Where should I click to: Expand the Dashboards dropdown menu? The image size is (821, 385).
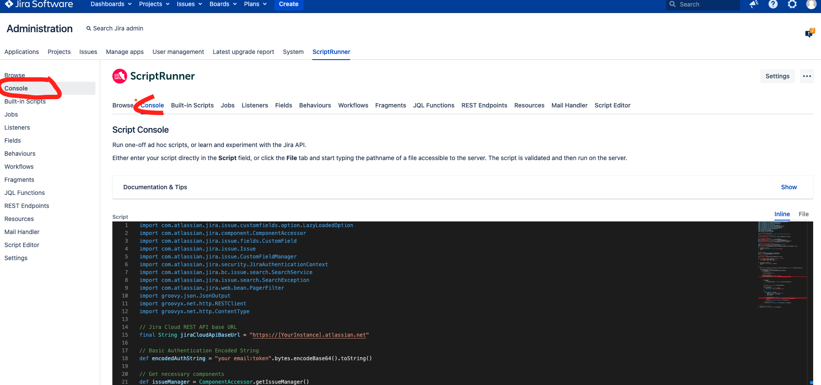pos(111,4)
